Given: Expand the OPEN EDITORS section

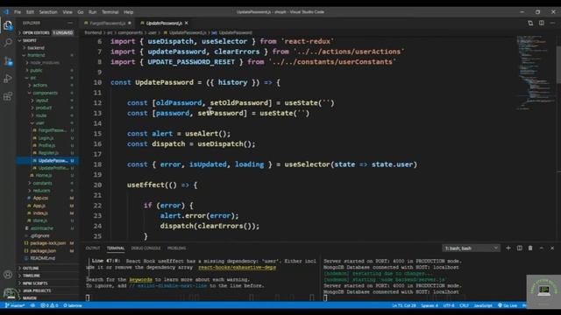Looking at the screenshot, I should (46, 33).
